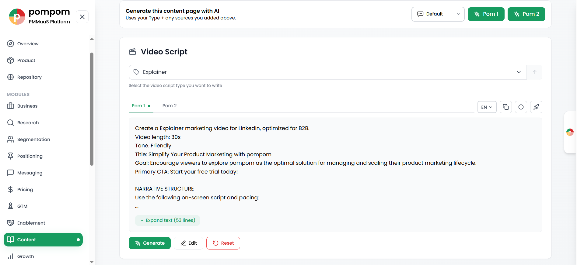Image resolution: width=577 pixels, height=265 pixels.
Task: Click the 'Tone: Friendly' line
Action: click(x=153, y=146)
